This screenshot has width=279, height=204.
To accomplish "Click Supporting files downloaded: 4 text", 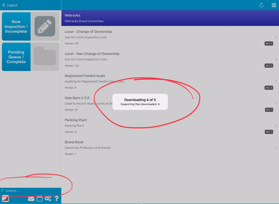I will pos(140,104).
